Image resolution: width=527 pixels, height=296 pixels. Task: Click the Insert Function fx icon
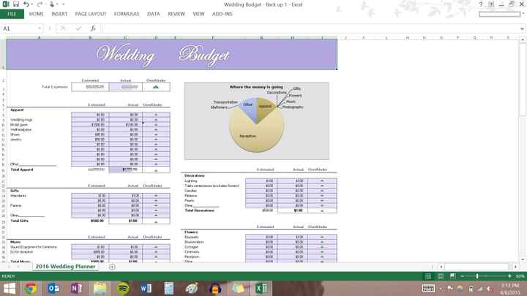(x=93, y=29)
